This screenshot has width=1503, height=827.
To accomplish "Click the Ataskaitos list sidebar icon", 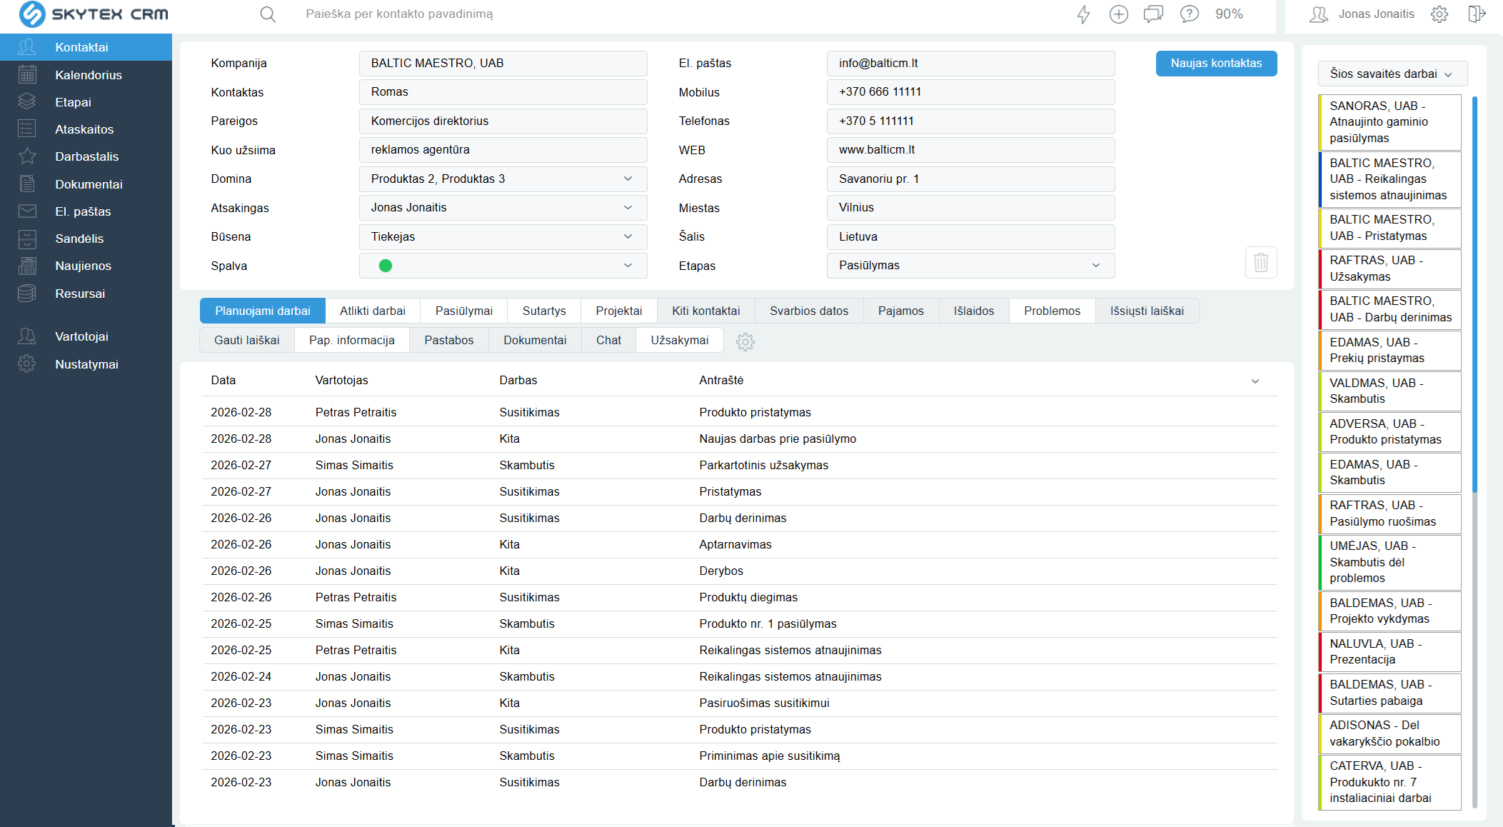I will click(x=27, y=129).
